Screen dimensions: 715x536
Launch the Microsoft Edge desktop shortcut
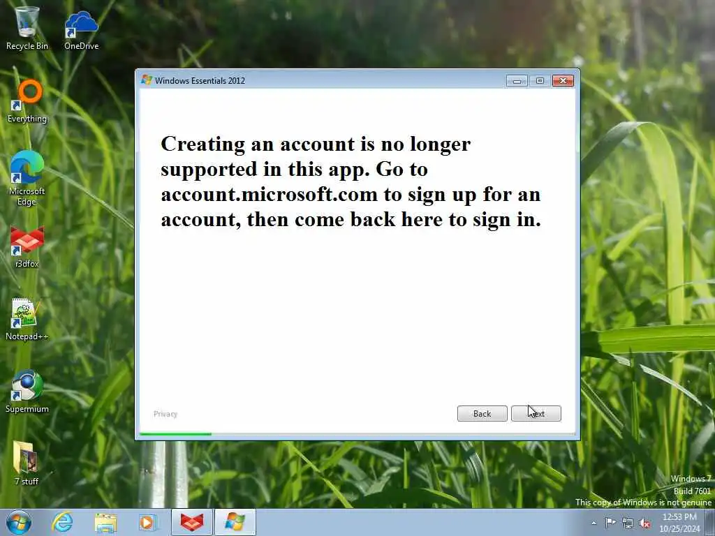[x=27, y=178]
